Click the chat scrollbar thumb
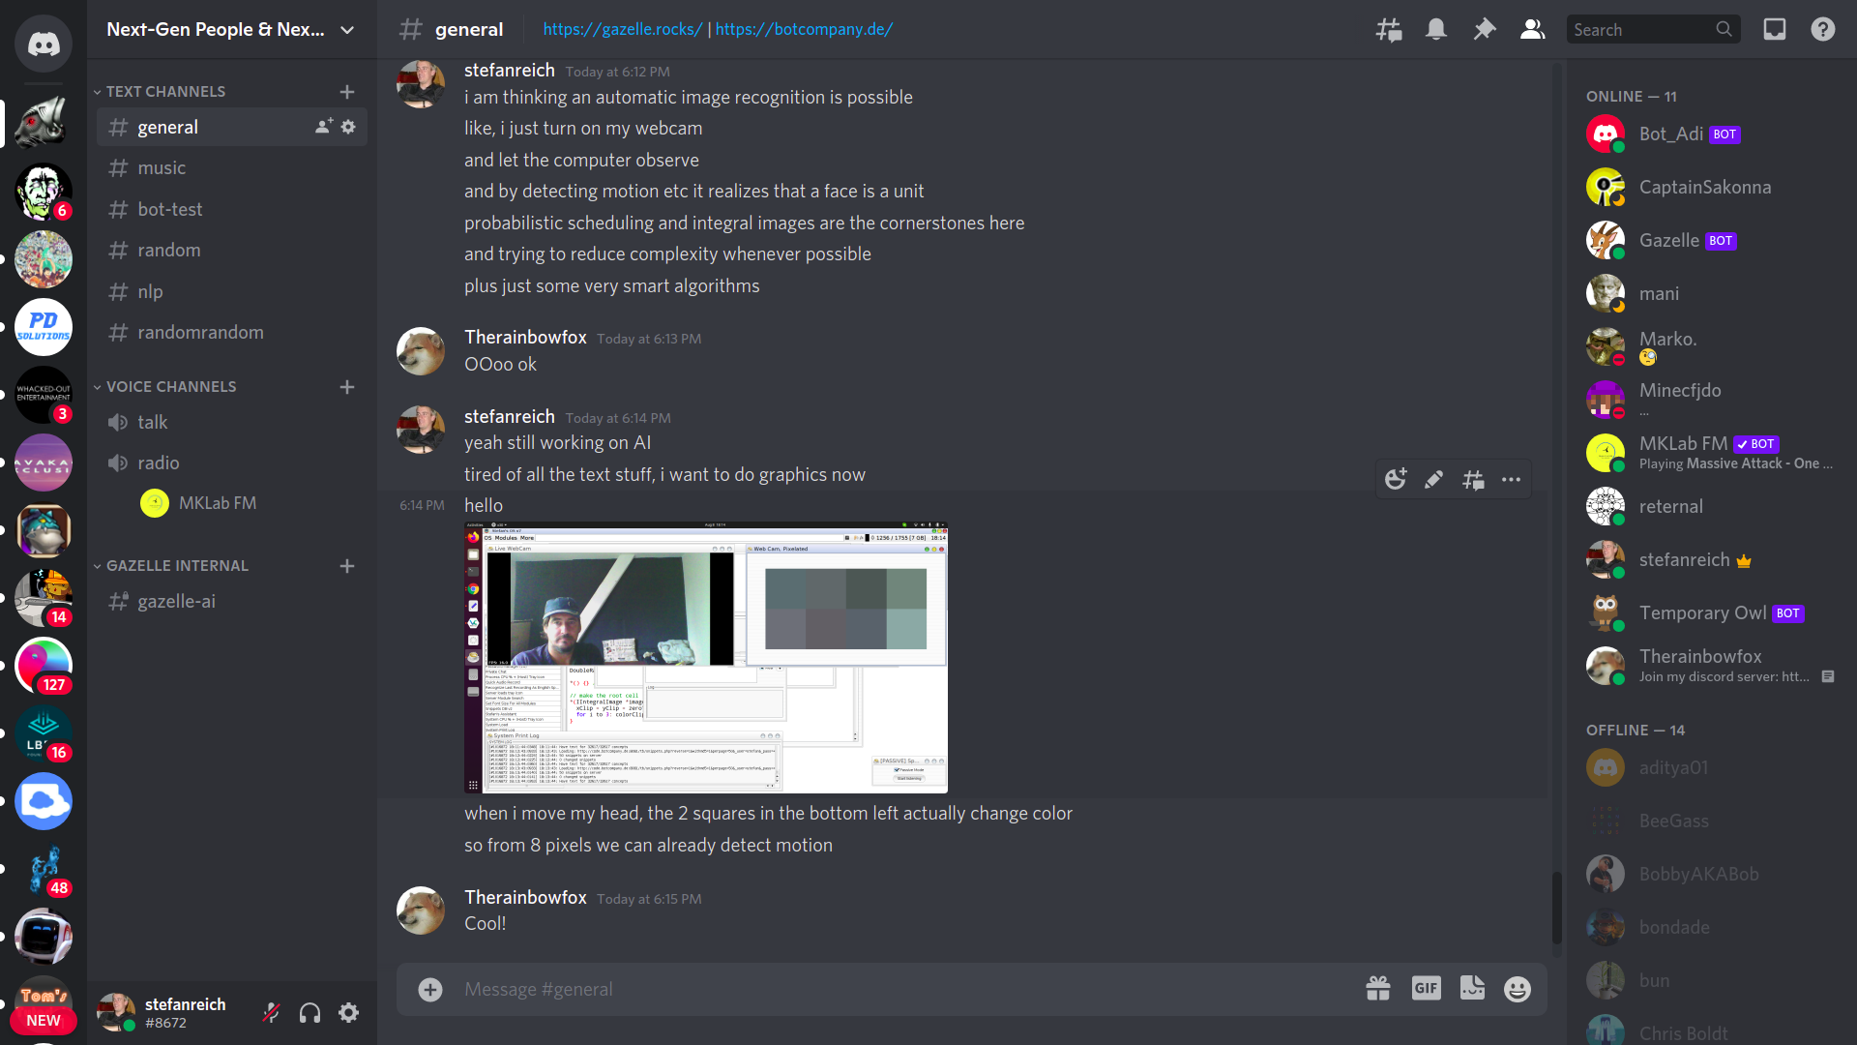The height and width of the screenshot is (1045, 1857). [1556, 908]
